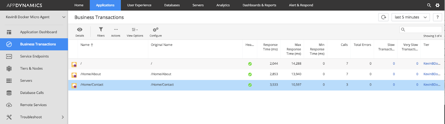Click Troubleshoot tools icon

9,117
